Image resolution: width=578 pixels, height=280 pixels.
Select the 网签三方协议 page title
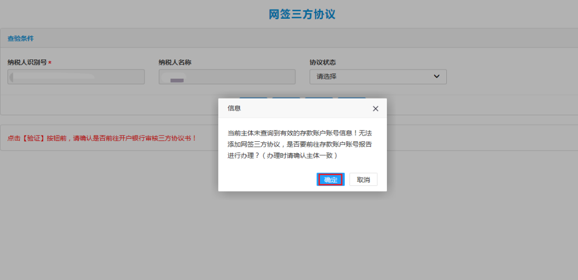302,14
